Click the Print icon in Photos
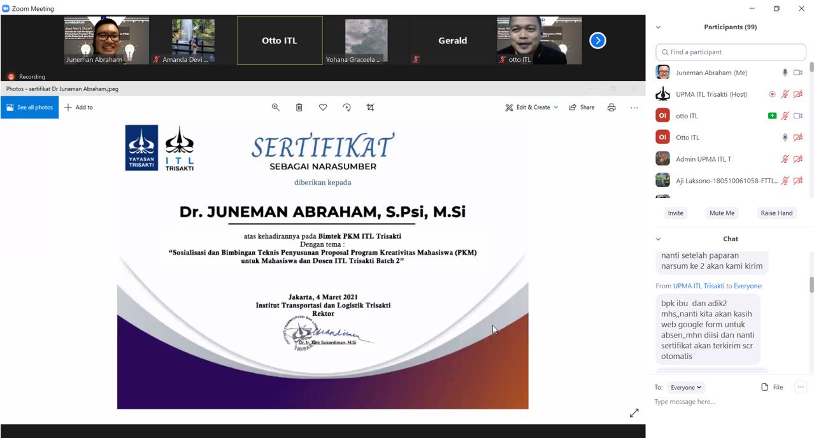Viewport: 814px width, 438px height. point(611,108)
